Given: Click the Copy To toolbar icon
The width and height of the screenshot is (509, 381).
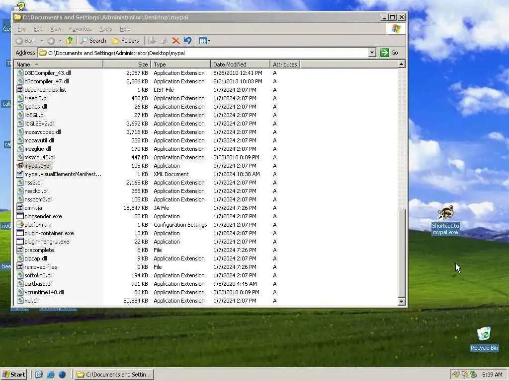Looking at the screenshot, I should pos(164,41).
